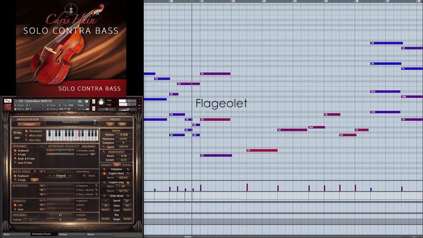
Task: Toggle the Legato Long indicator
Action: click(x=128, y=182)
